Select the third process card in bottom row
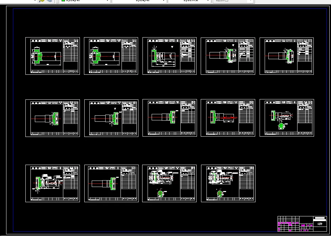The image size is (331, 236). click(x=169, y=184)
